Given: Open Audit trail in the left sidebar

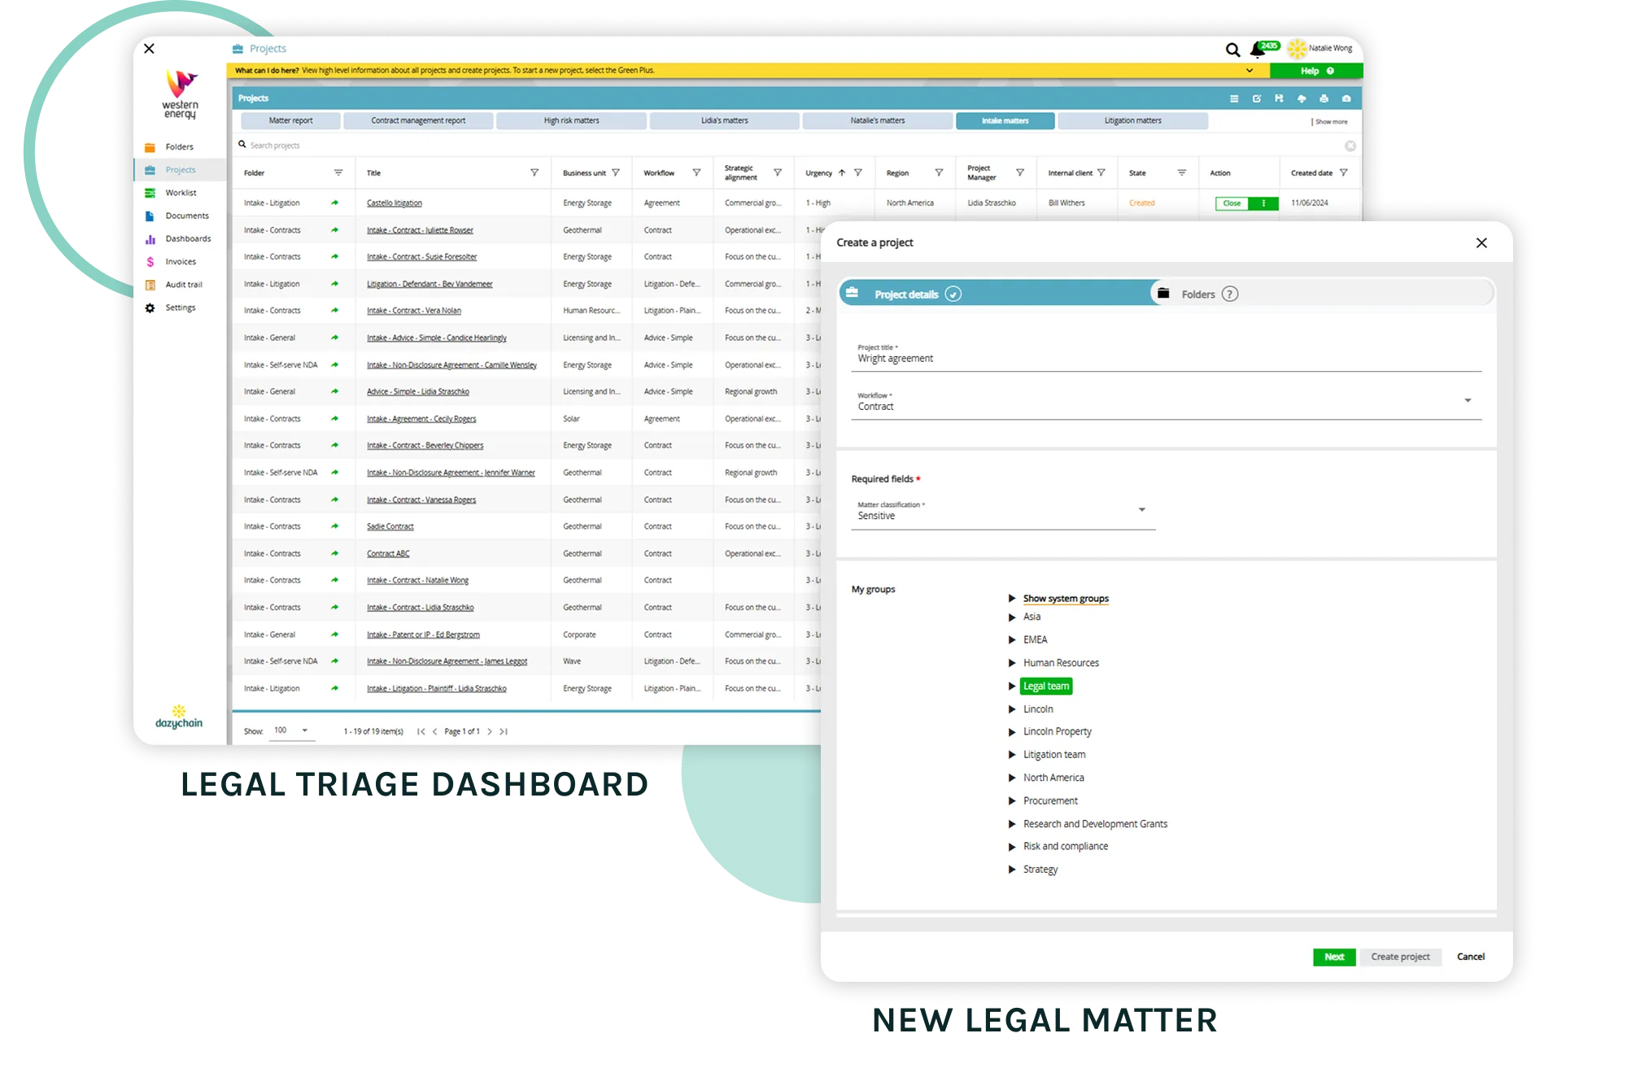Looking at the screenshot, I should click(184, 285).
